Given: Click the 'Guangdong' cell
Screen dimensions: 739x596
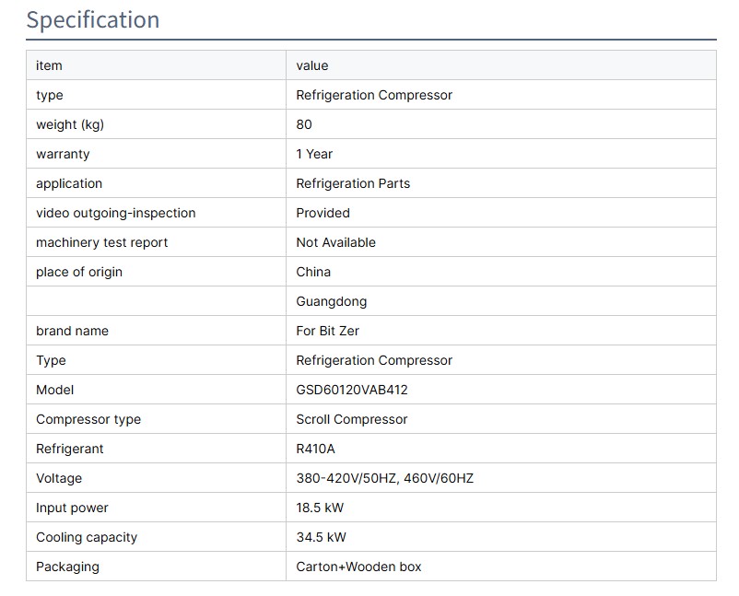Looking at the screenshot, I should tap(331, 301).
